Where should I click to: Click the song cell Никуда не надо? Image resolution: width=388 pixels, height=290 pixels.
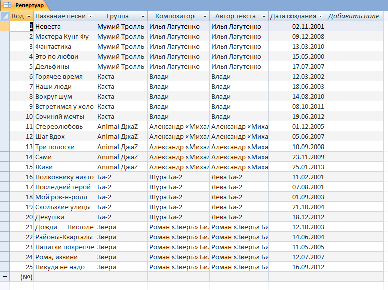click(x=64, y=267)
